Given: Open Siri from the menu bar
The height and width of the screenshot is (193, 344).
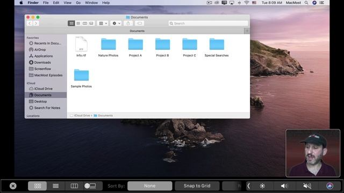Looking at the screenshot, I should pyautogui.click(x=314, y=3).
